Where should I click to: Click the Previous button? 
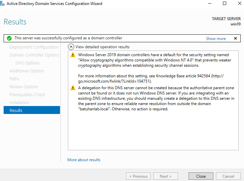pyautogui.click(x=138, y=176)
